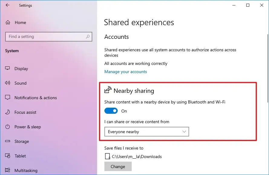Go to Multitasking settings page
Image resolution: width=269 pixels, height=175 pixels.
pyautogui.click(x=26, y=170)
